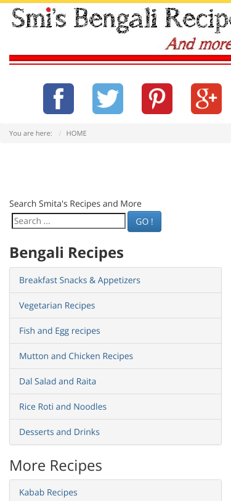Open Breakfast Snacks & Appetizers category
This screenshot has width=231, height=501.
[x=116, y=280]
